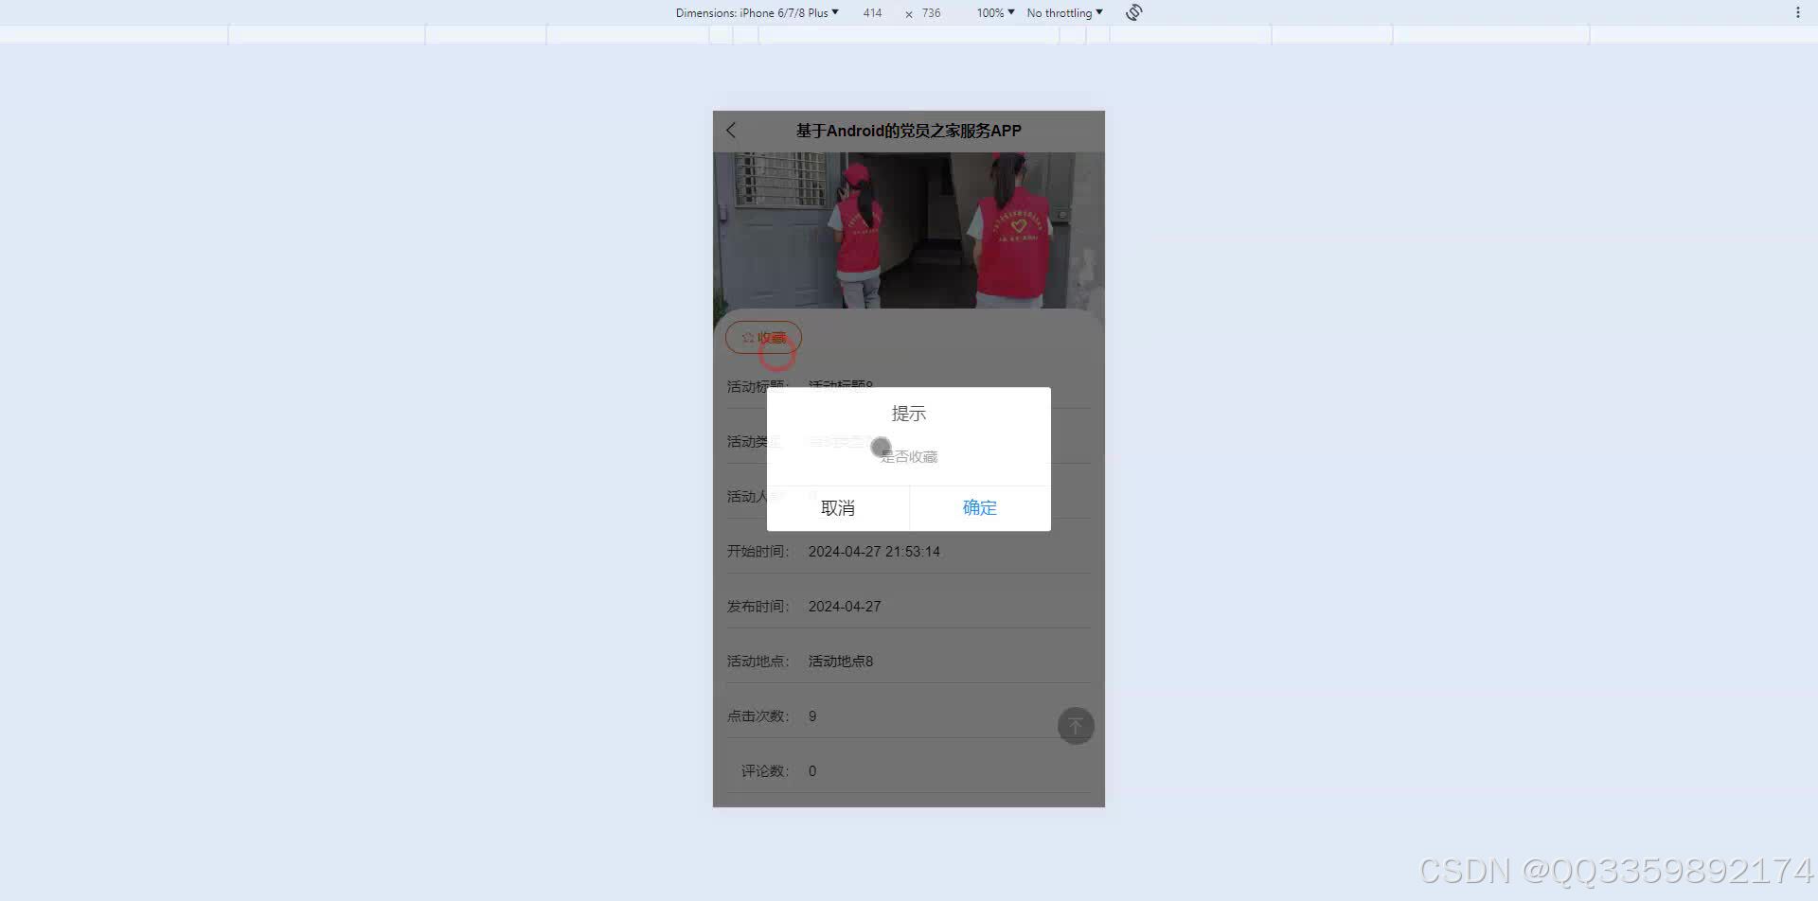Click the 开始时间 label
The height and width of the screenshot is (901, 1818).
[x=757, y=552]
